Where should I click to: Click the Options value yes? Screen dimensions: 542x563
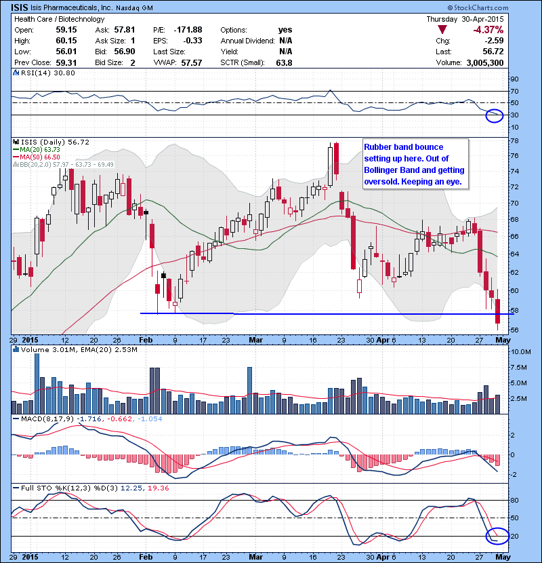tap(285, 30)
